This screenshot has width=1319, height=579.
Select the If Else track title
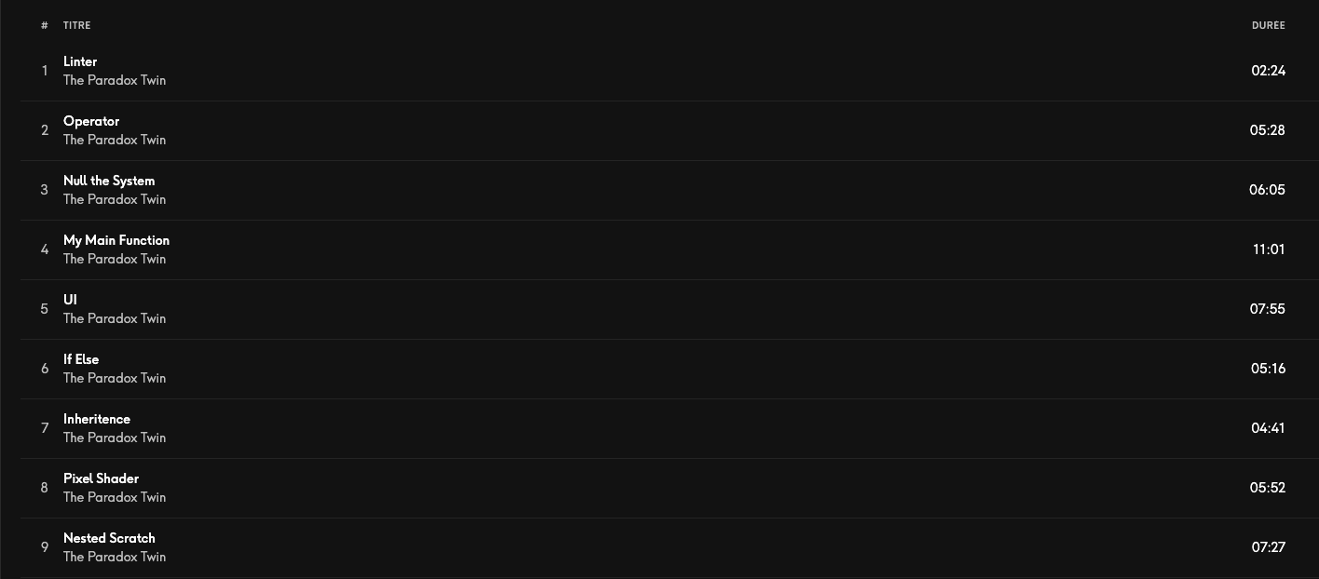click(81, 359)
